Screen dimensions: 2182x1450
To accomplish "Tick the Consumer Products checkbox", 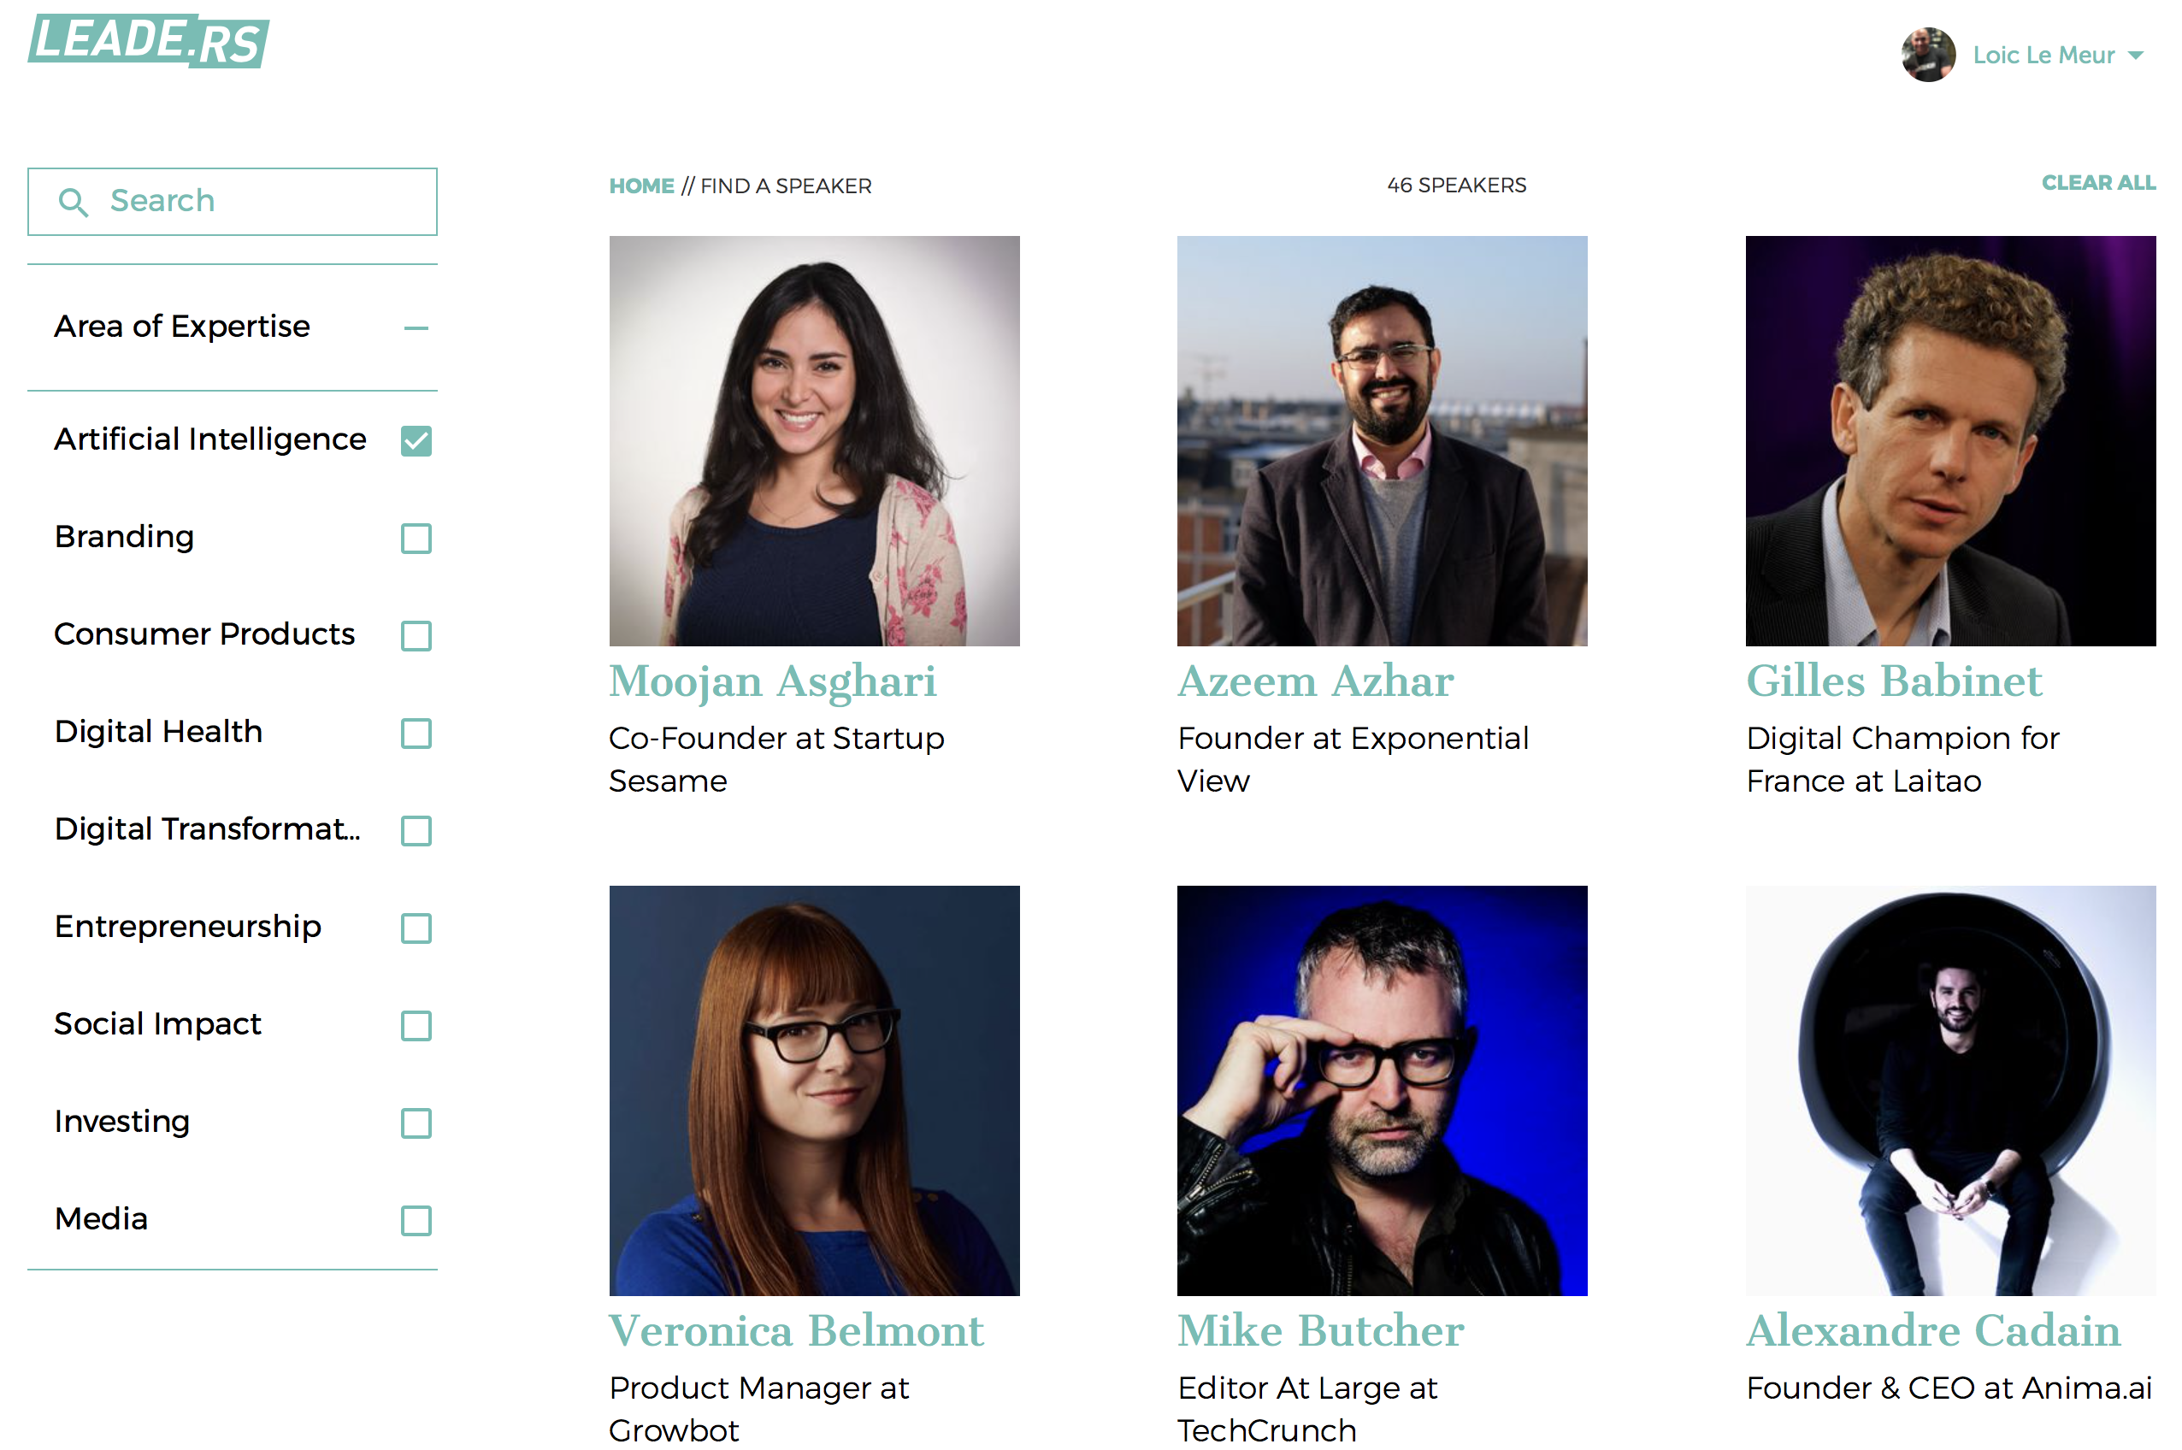I will pos(416,636).
